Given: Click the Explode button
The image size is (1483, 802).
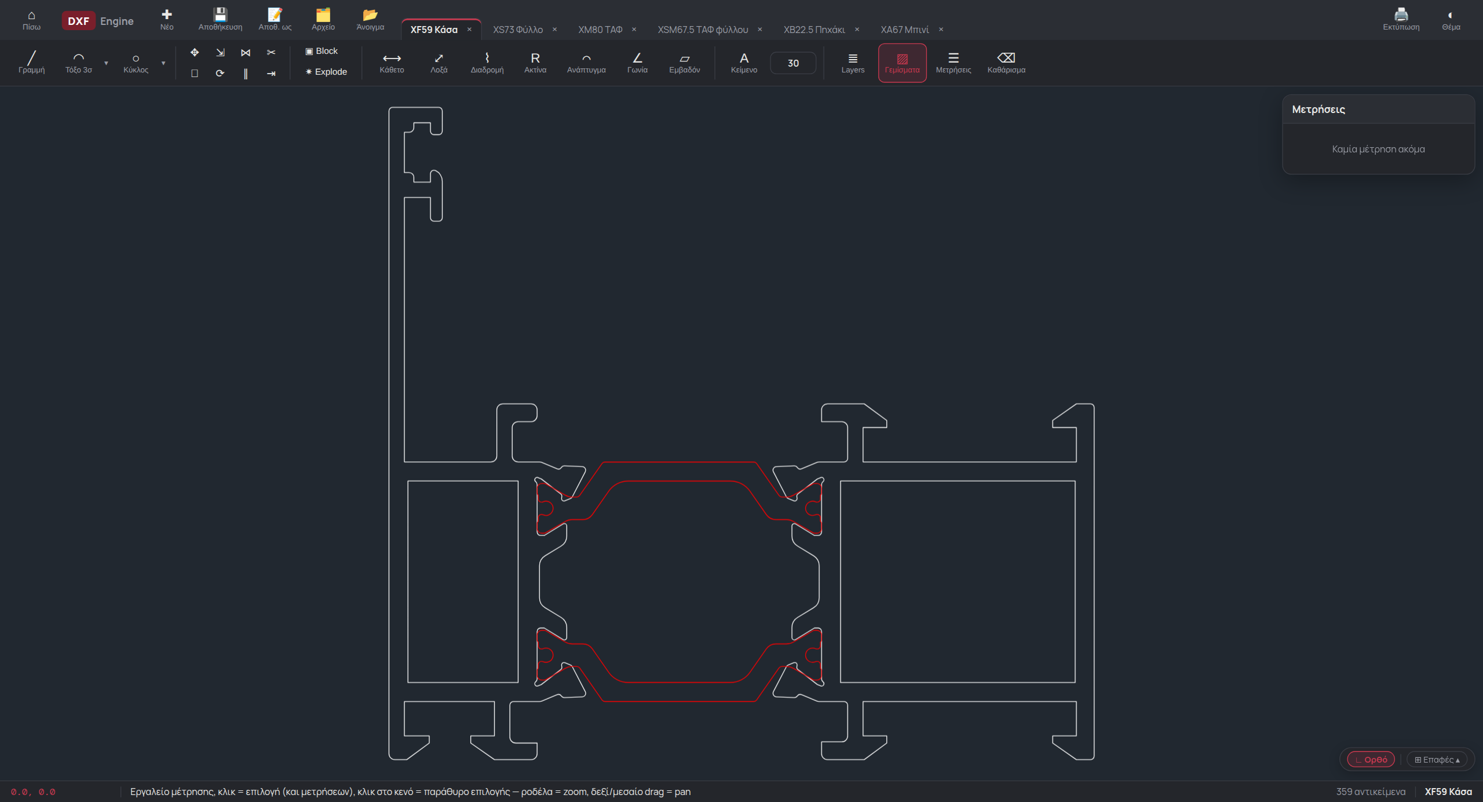Looking at the screenshot, I should [326, 72].
